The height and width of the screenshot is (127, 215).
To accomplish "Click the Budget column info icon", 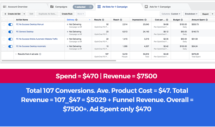I will pyautogui.click(x=182, y=20).
